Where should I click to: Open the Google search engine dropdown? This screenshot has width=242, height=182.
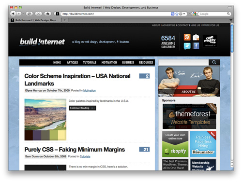coord(195,14)
